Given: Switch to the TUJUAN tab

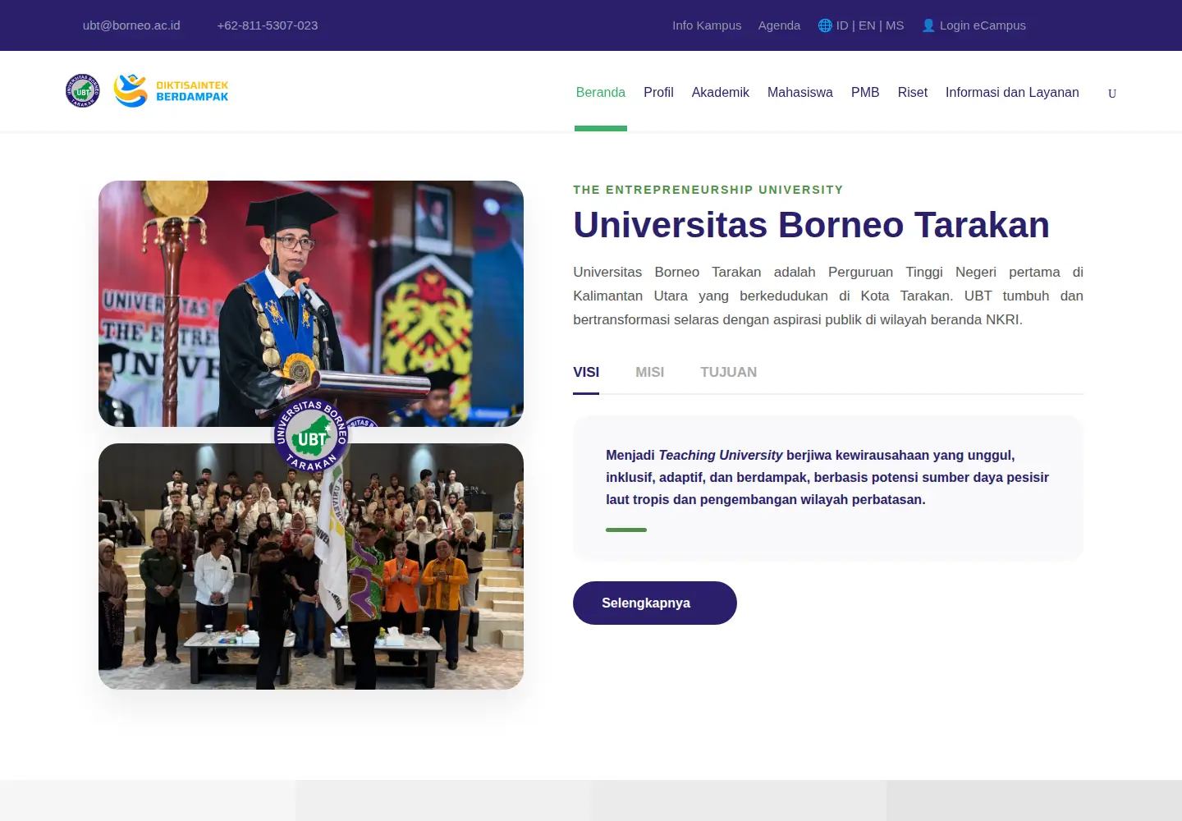Looking at the screenshot, I should pos(729,373).
